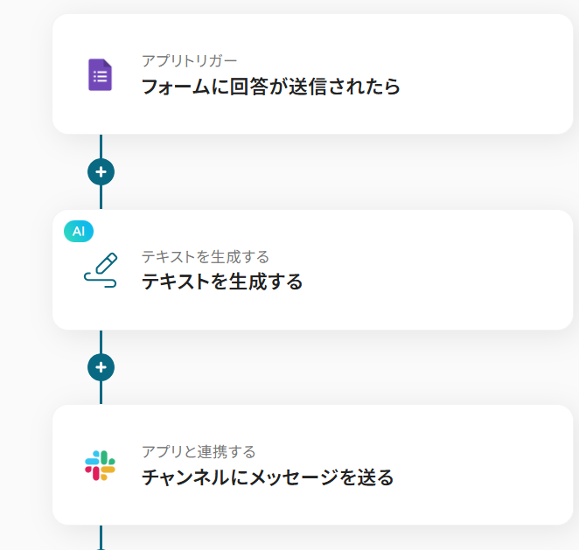Add a step below the form trigger card
This screenshot has height=550, width=579.
pyautogui.click(x=101, y=172)
